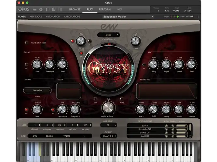Image resolution: width=217 pixels, height=162 pixels.
Task: Click the stereo double knob
Action: click(x=81, y=41)
